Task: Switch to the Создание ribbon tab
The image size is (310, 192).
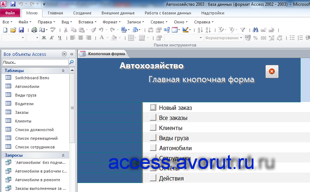Action: (x=82, y=13)
